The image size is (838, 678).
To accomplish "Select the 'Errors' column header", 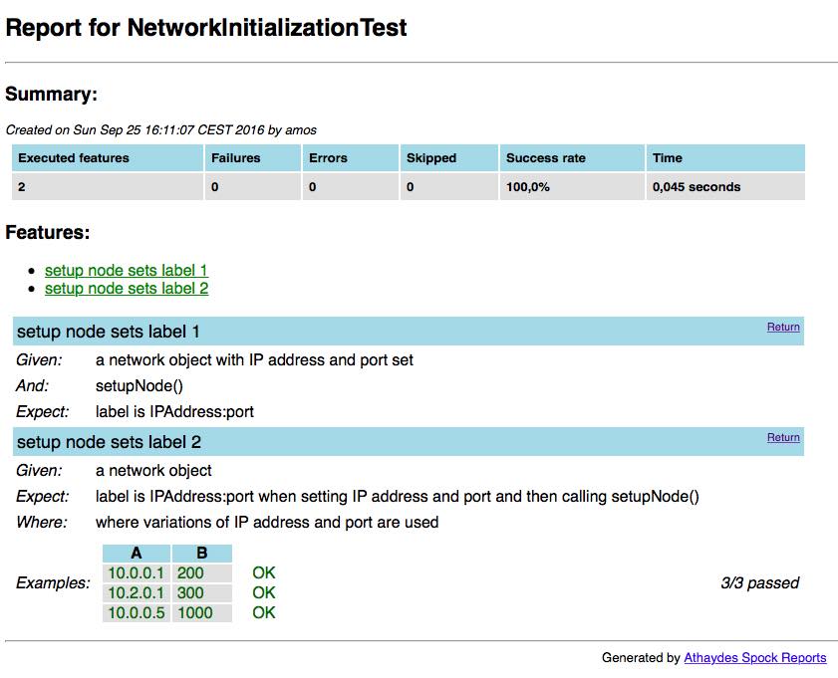I will [328, 158].
